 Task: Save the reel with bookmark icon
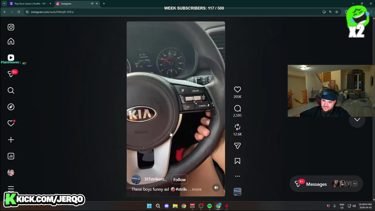(x=237, y=161)
